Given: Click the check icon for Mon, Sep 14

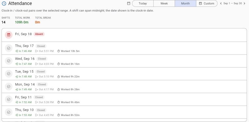Looking at the screenshot, I should tap(9, 87).
